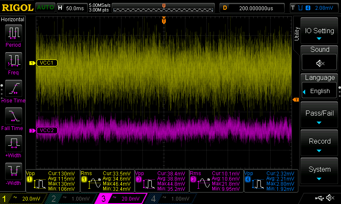
Task: Click the waveform memory overview bar
Action: pyautogui.click(x=163, y=8)
